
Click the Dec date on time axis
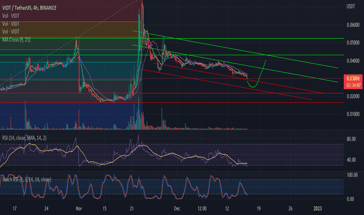pyautogui.click(x=177, y=208)
